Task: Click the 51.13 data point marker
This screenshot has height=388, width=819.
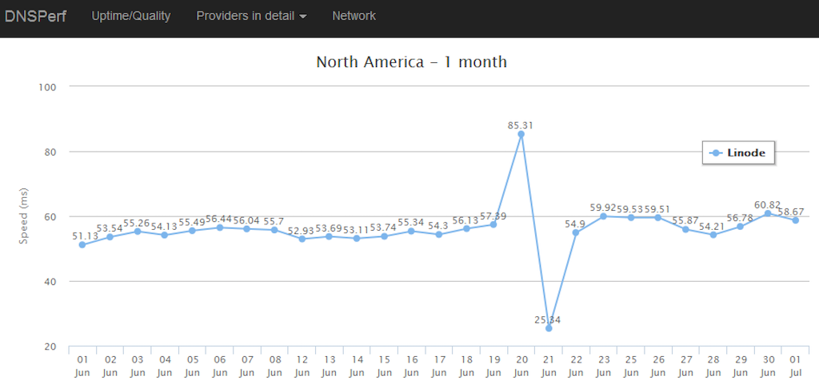Action: (x=82, y=244)
